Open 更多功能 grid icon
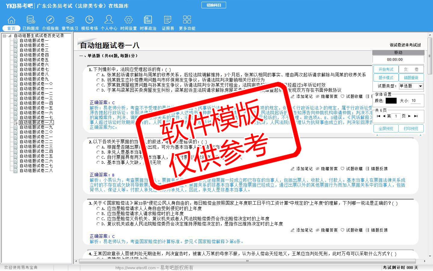This screenshot has width=433, height=271. pyautogui.click(x=187, y=20)
